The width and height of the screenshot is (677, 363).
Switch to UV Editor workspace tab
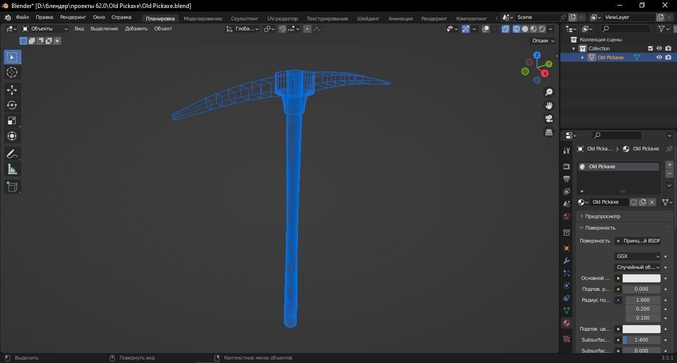click(282, 18)
